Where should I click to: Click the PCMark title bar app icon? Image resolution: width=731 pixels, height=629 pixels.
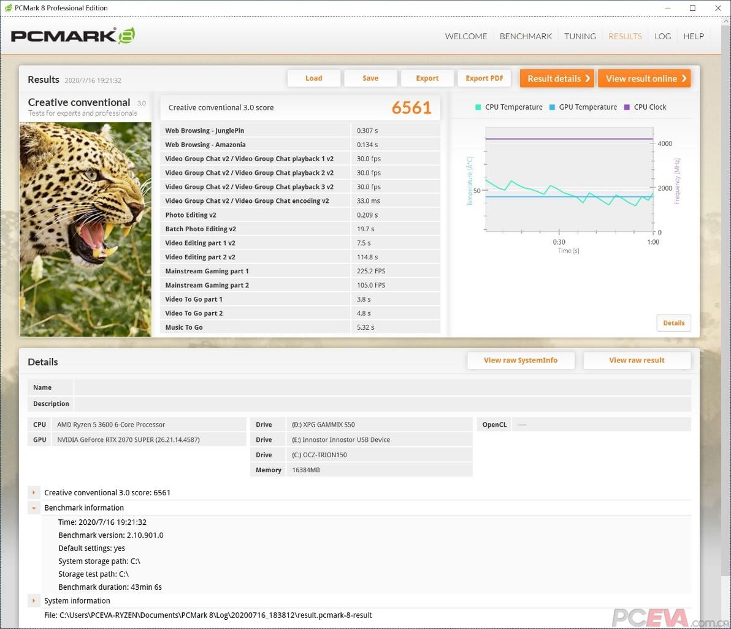point(8,8)
